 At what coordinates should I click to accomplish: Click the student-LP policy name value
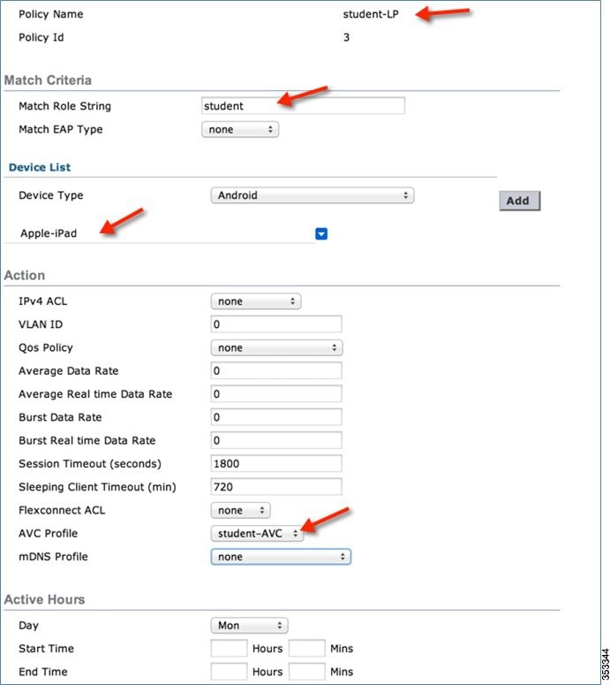click(x=371, y=14)
